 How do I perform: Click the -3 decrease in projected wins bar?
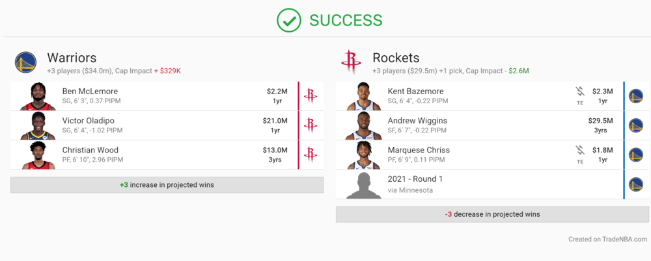(492, 214)
